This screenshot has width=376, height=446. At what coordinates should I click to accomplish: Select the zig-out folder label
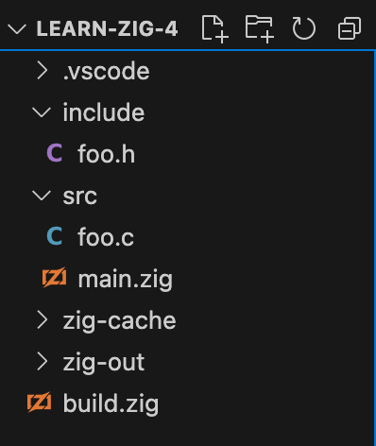(x=104, y=362)
